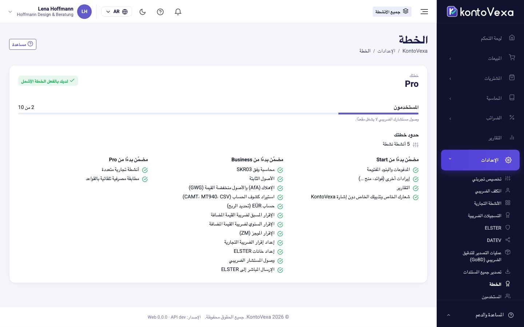524x327 pixels.
Task: Click the taxes percent icon
Action: pyautogui.click(x=512, y=118)
